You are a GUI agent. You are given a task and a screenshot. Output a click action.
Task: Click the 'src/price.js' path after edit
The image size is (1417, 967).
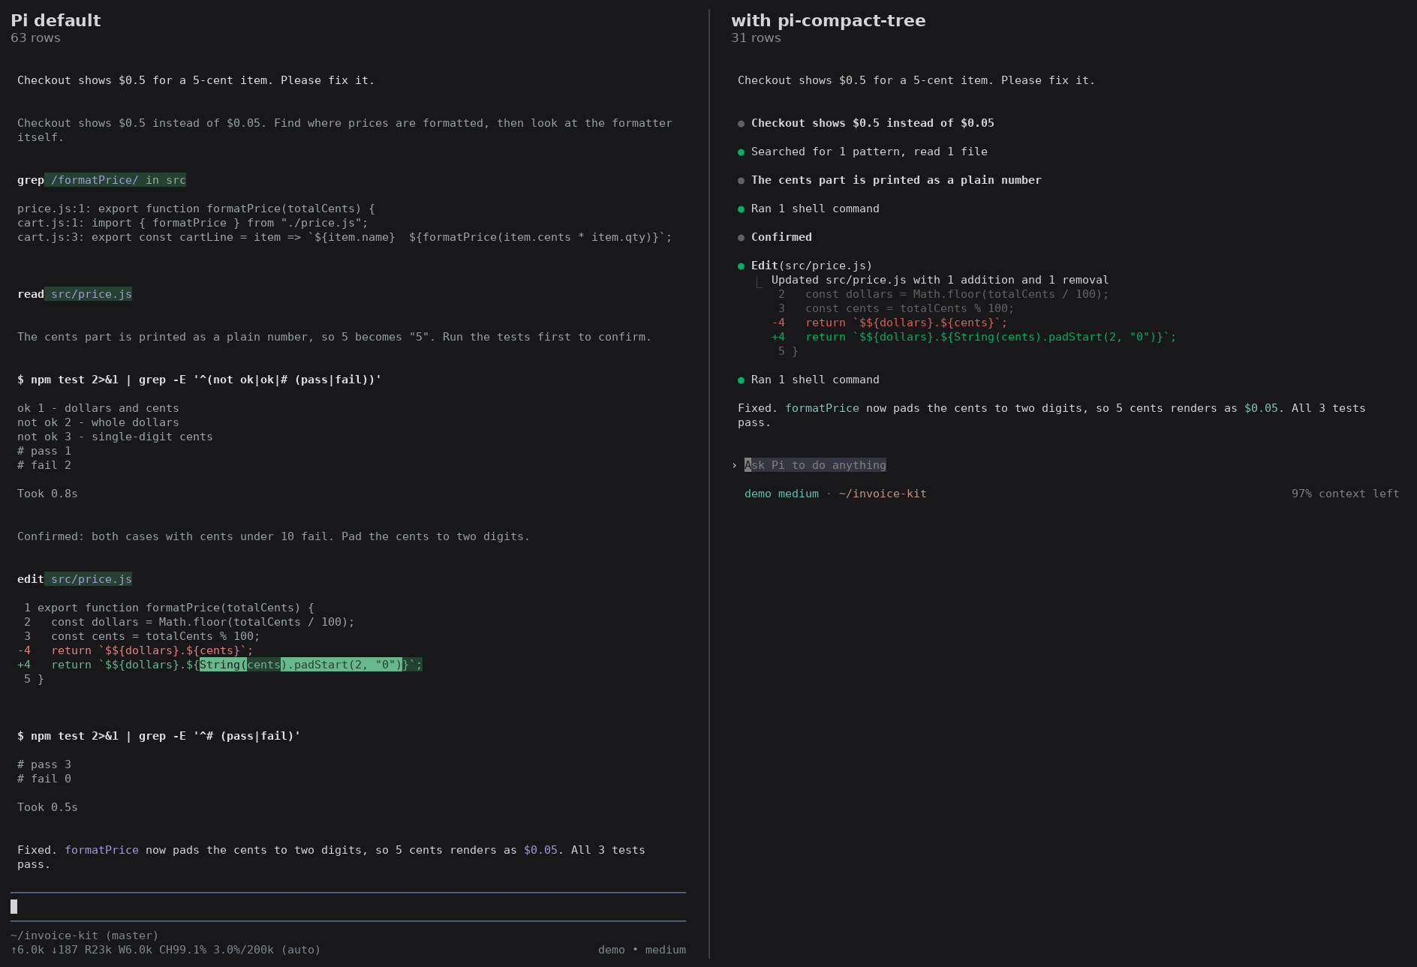(89, 579)
